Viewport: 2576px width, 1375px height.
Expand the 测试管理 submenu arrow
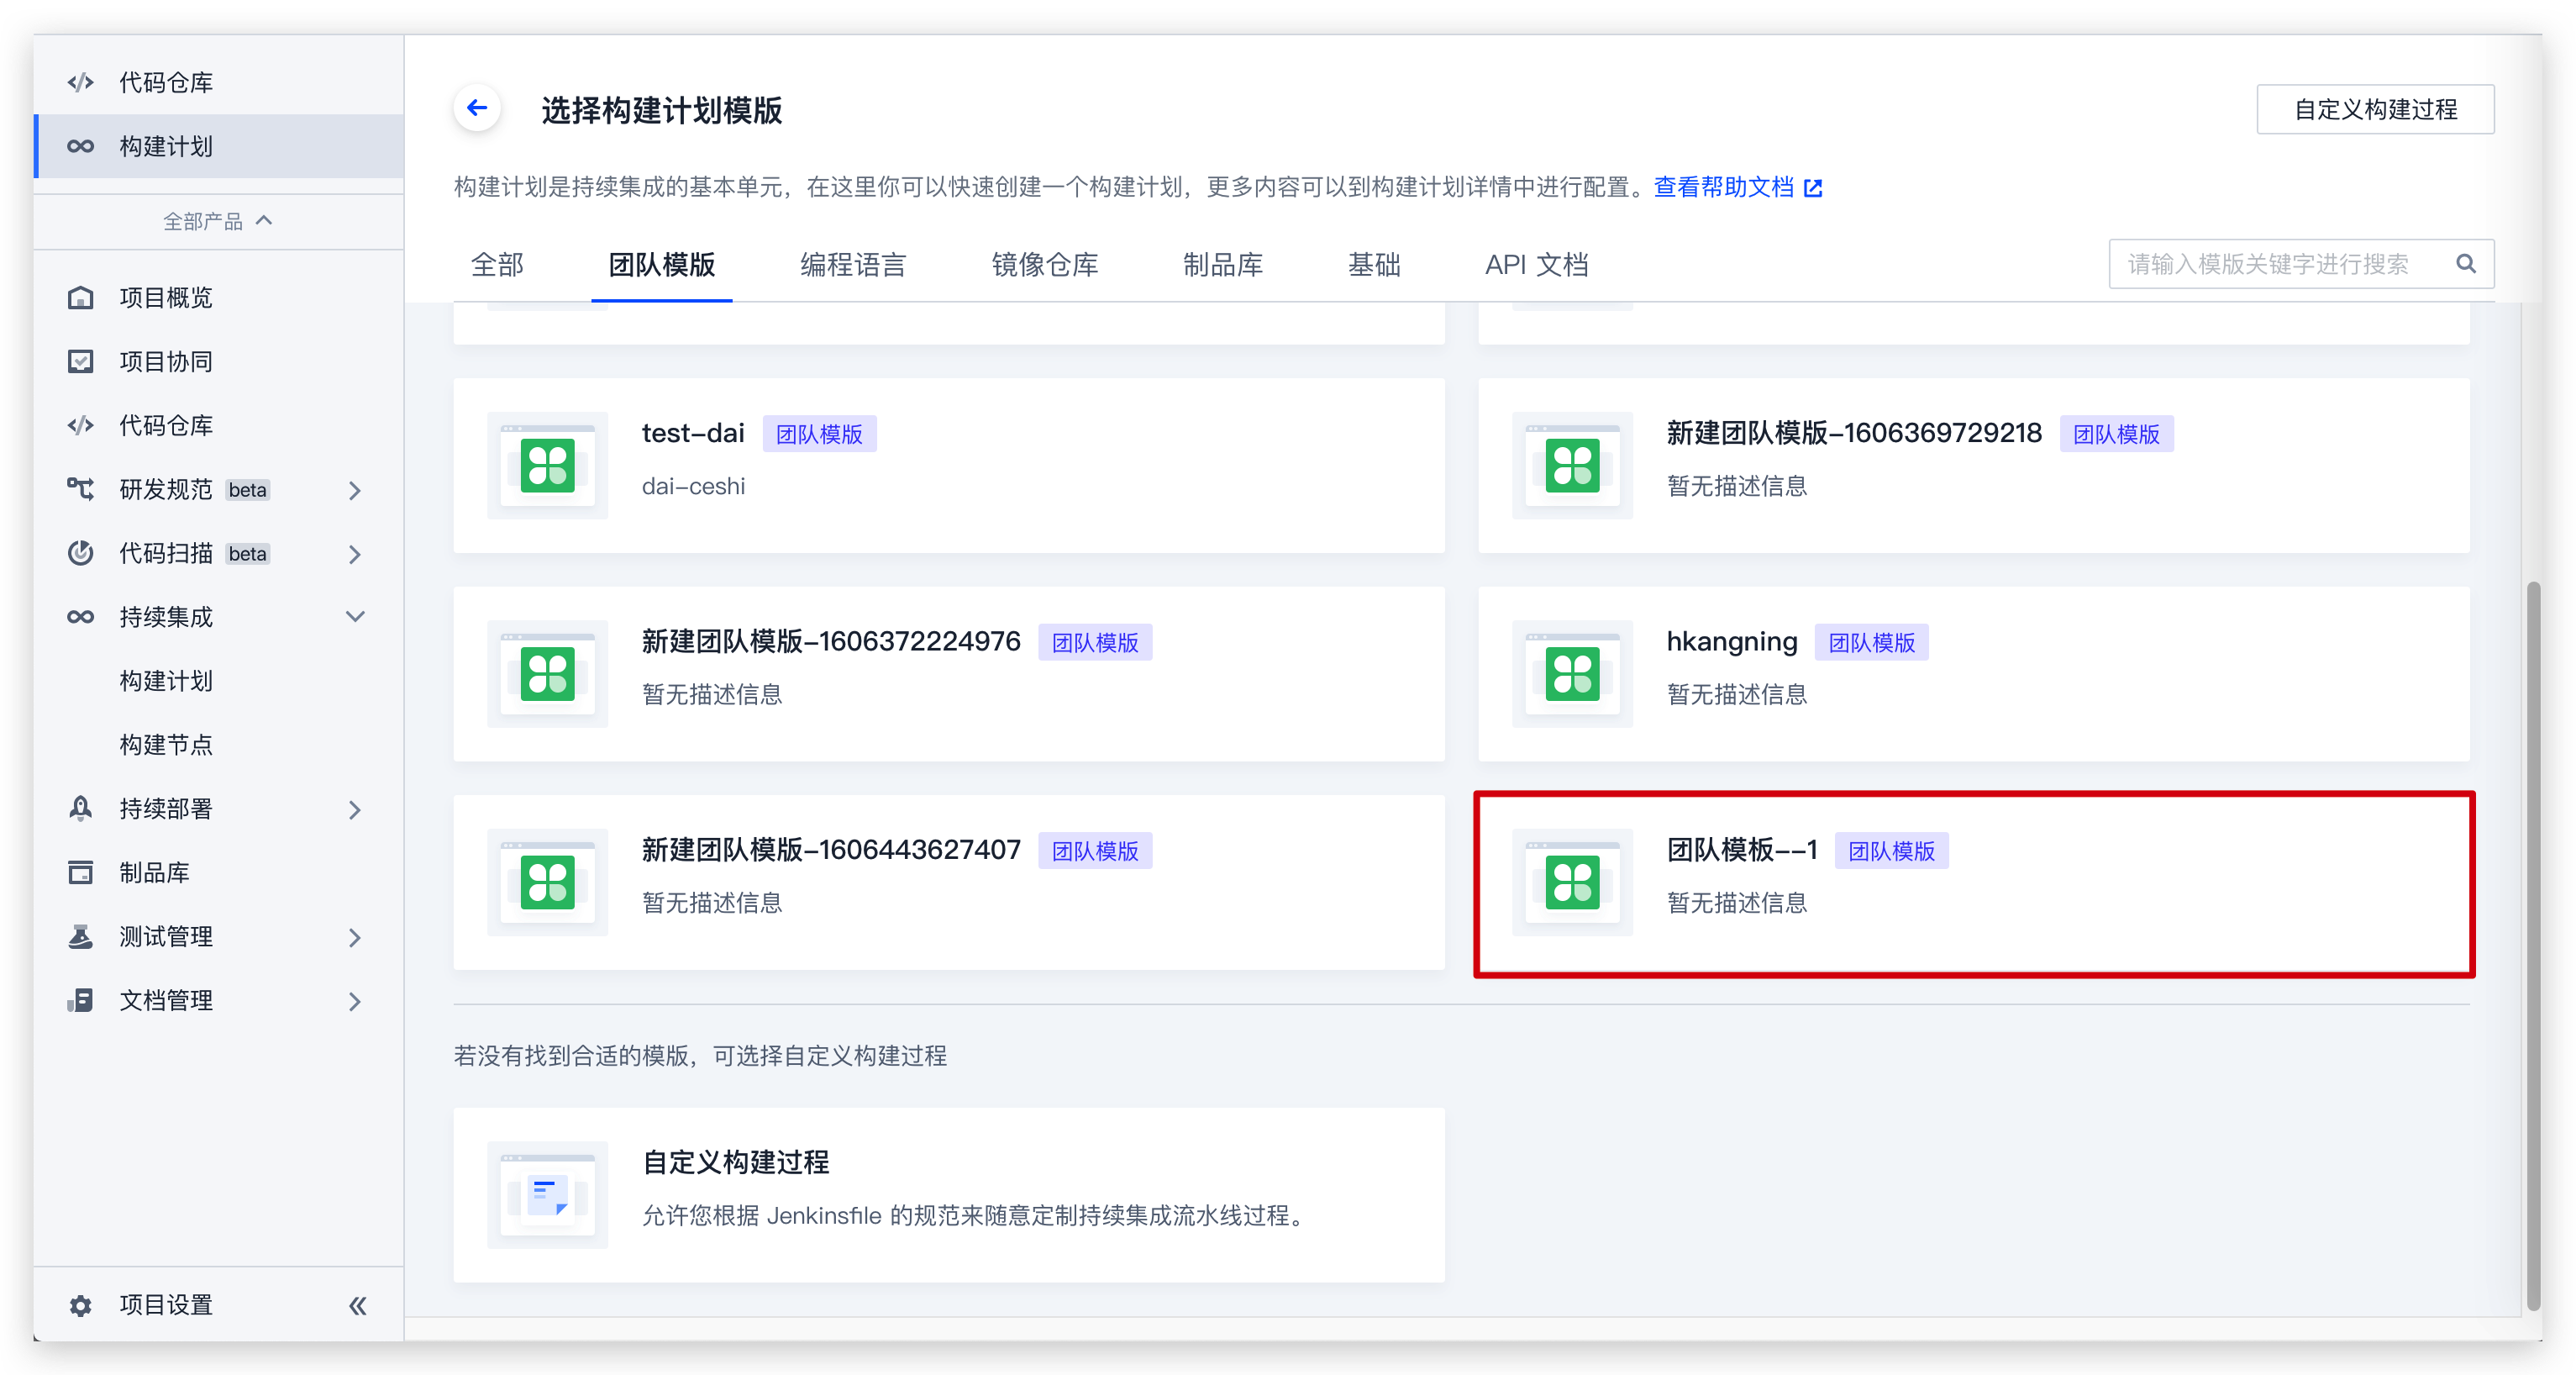pos(355,937)
